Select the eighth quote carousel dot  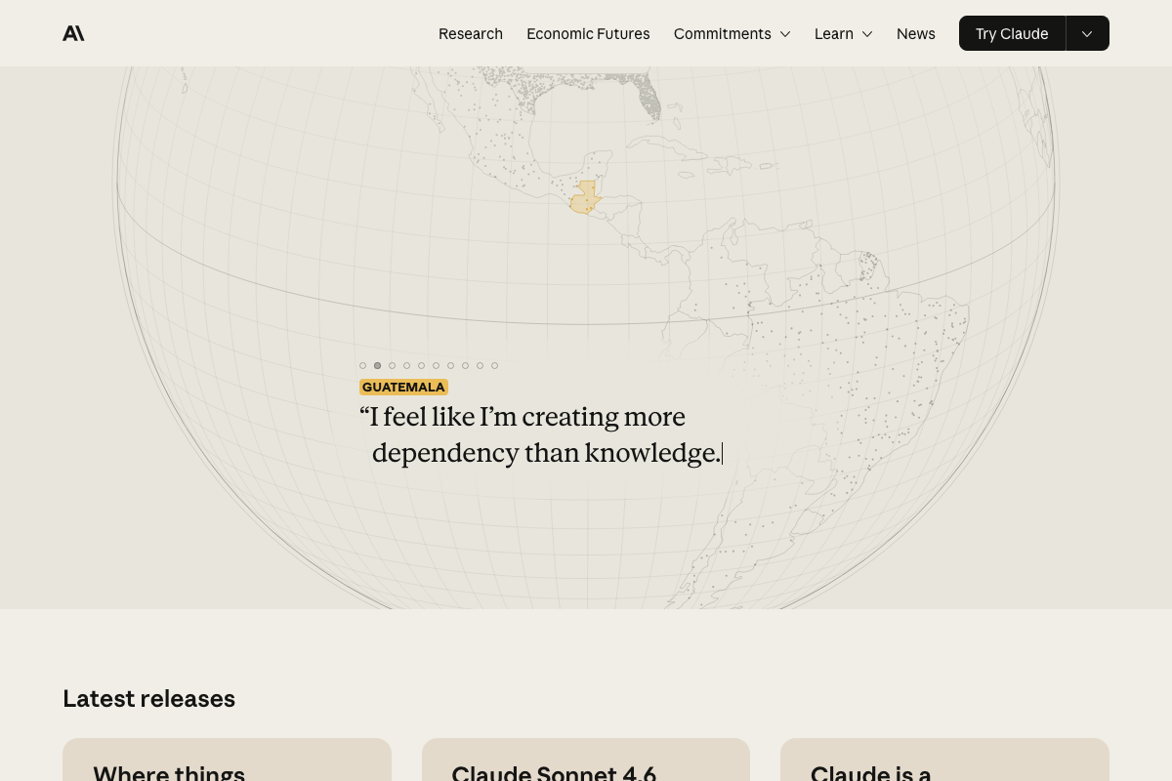(x=466, y=366)
